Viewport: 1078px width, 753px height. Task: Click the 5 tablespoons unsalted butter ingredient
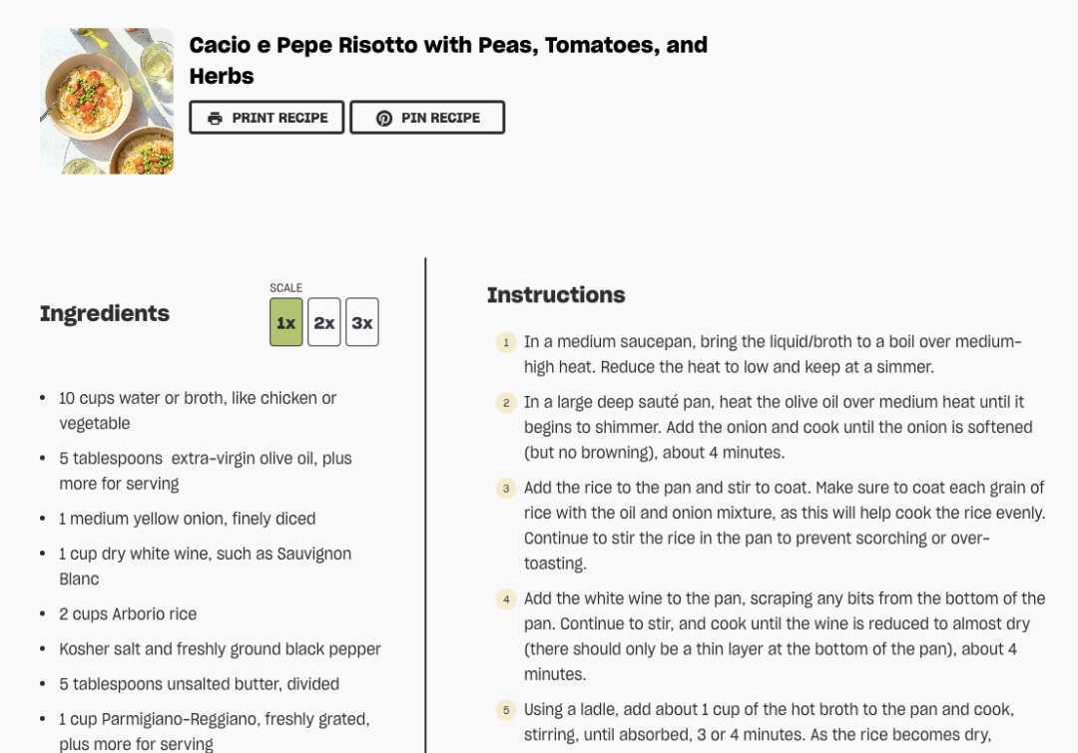(200, 684)
